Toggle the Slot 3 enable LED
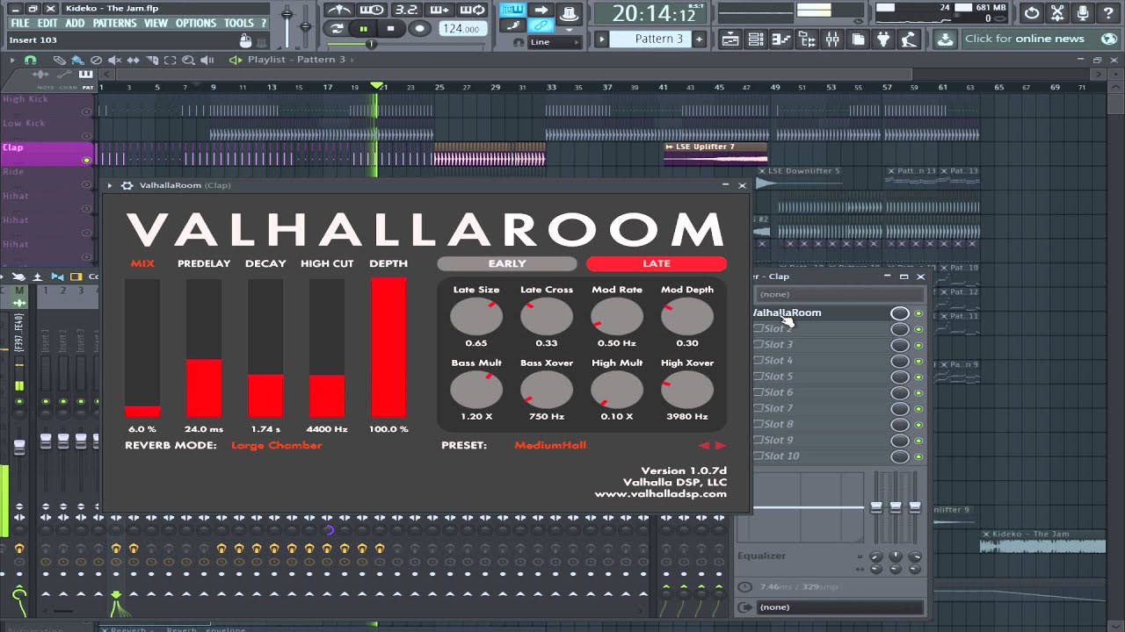 tap(919, 345)
